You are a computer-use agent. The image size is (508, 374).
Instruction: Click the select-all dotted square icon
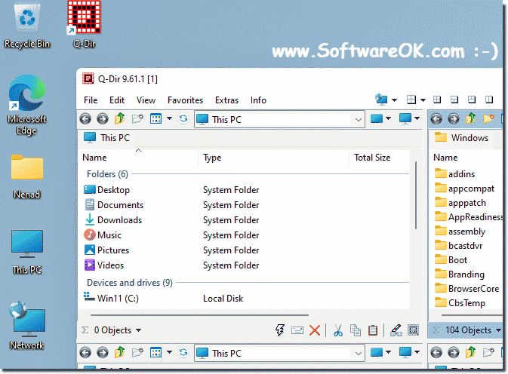pos(413,330)
